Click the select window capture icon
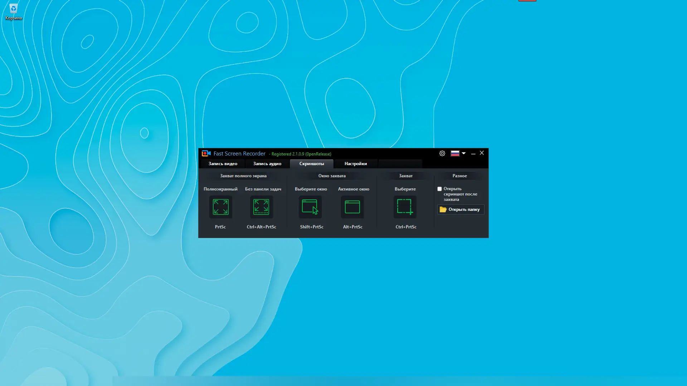This screenshot has width=687, height=386. point(310,207)
